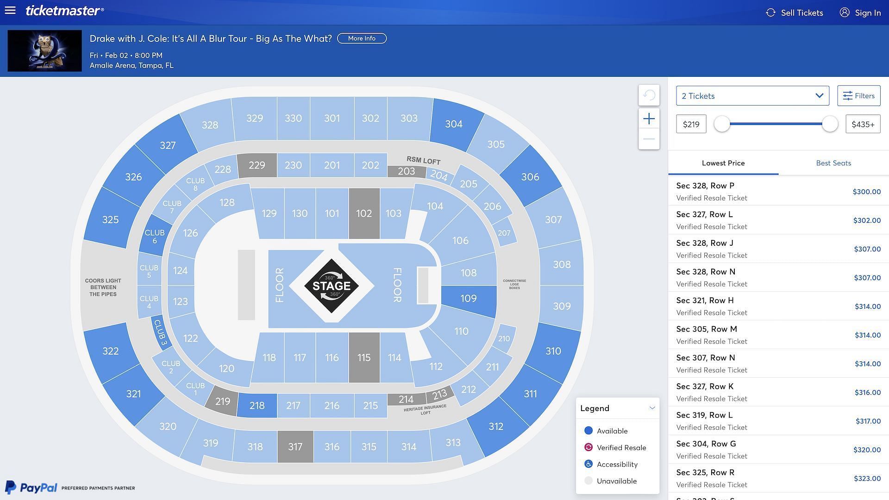Click the Sell Tickets icon
The image size is (889, 500).
[x=771, y=12]
